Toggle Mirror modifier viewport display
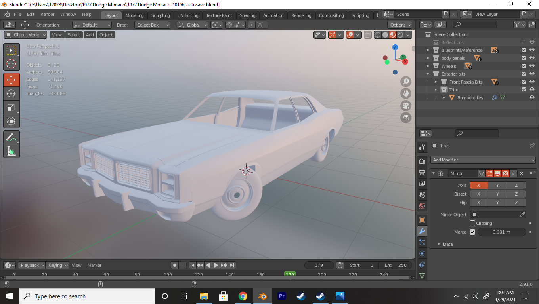Screen dimensions: 539x304 click(x=497, y=173)
